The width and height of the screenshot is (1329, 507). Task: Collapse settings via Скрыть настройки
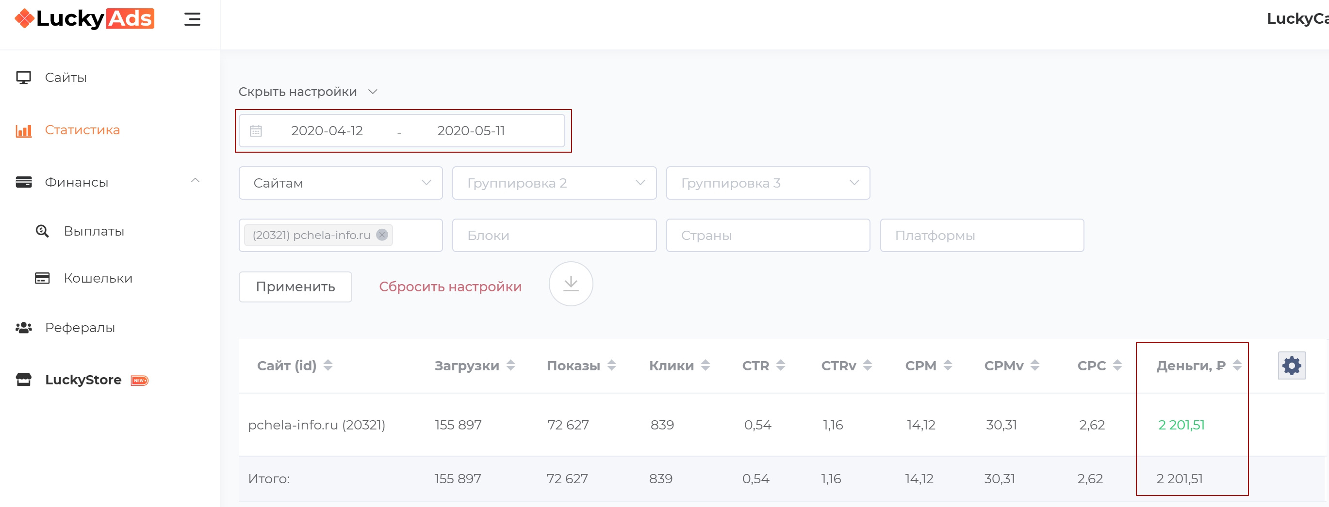click(x=308, y=92)
